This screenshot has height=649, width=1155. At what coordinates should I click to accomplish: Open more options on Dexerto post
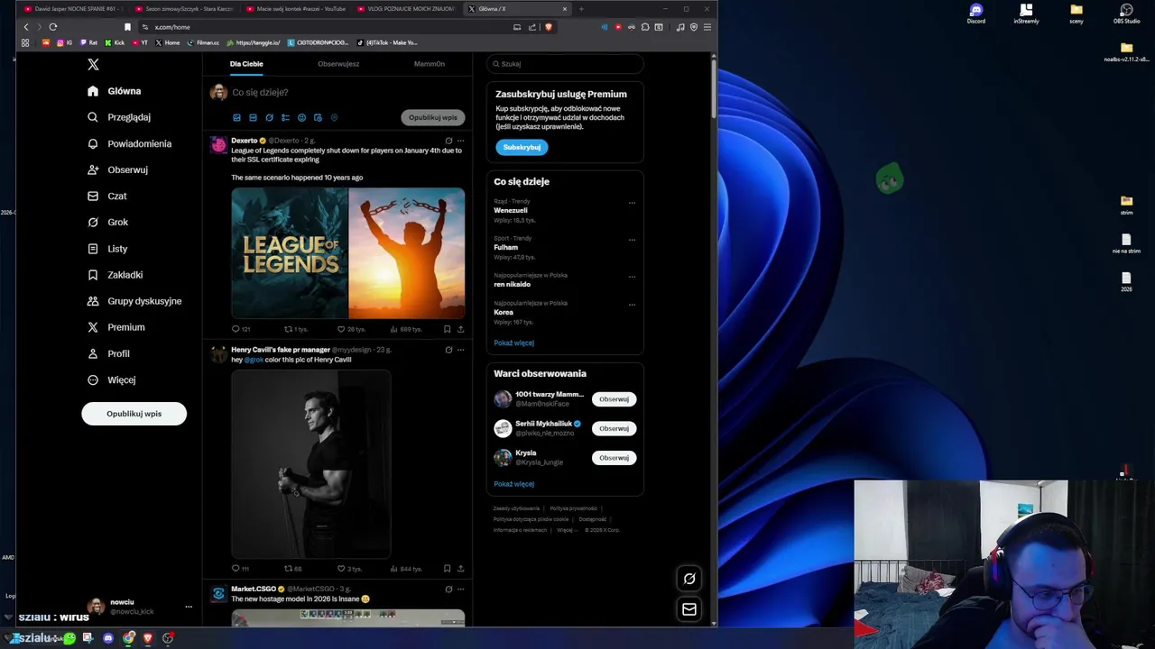pos(460,141)
